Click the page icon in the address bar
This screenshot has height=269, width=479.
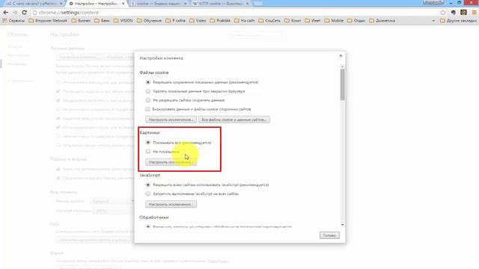click(x=34, y=13)
